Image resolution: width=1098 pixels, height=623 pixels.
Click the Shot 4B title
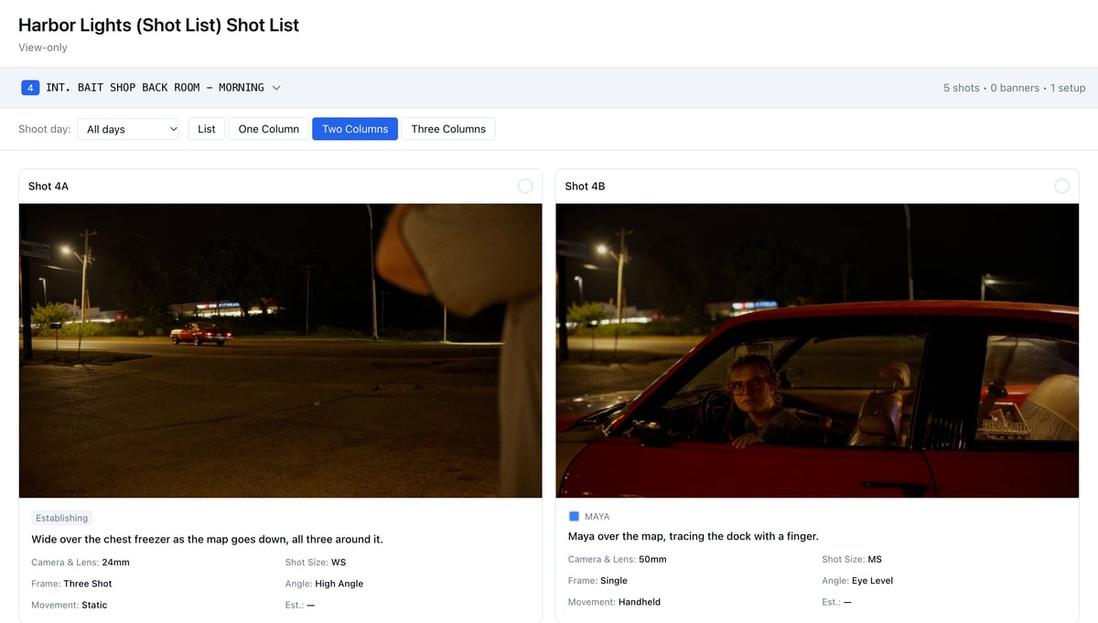point(585,186)
